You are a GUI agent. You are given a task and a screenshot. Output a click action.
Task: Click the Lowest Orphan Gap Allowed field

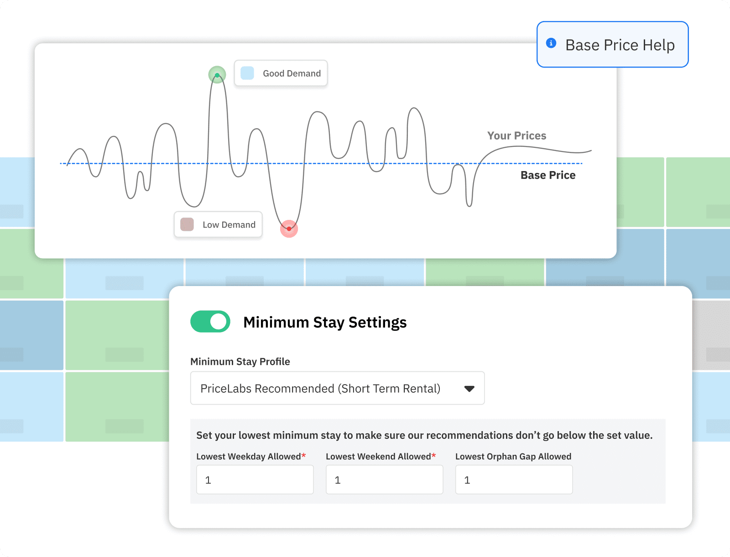[514, 479]
